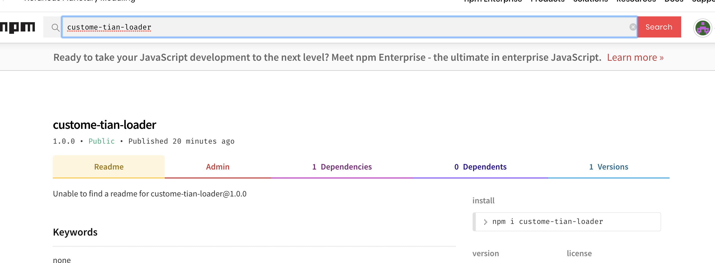Click the magnifying glass search icon

point(55,27)
